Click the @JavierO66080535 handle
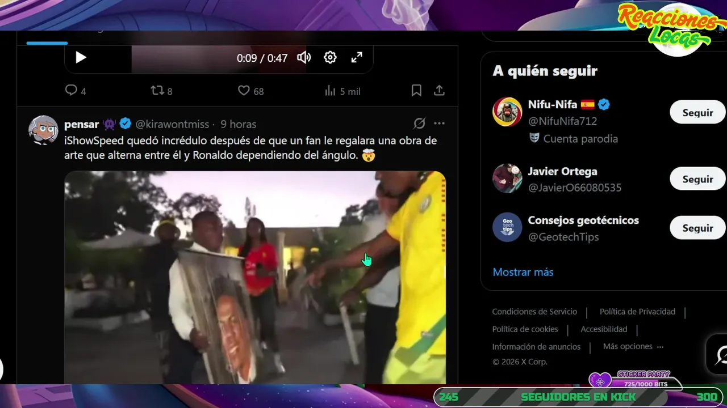Screen dimensions: 727x408 click(575, 188)
